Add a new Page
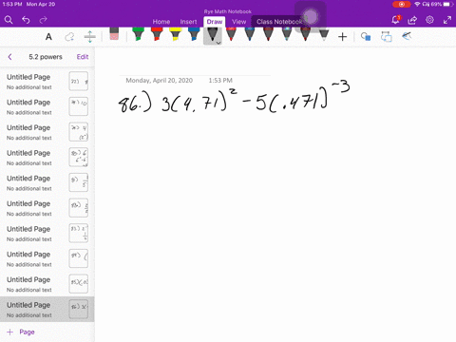The height and width of the screenshot is (342, 456). pyautogui.click(x=21, y=332)
